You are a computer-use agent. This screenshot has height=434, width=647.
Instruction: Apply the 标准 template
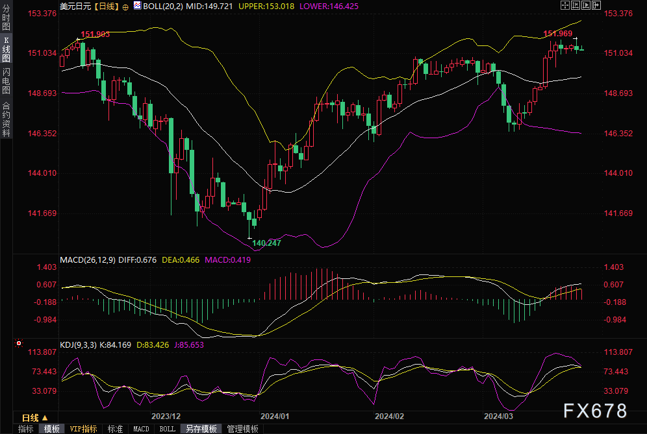[115, 429]
